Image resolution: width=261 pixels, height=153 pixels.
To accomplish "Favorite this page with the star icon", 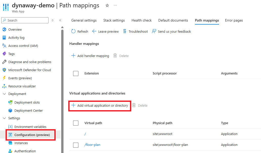I will [x=107, y=5].
